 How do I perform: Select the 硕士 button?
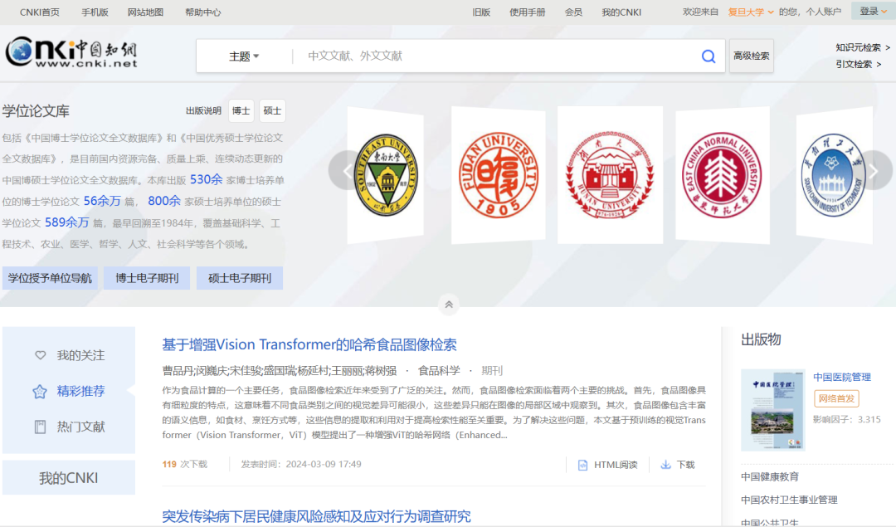click(272, 111)
